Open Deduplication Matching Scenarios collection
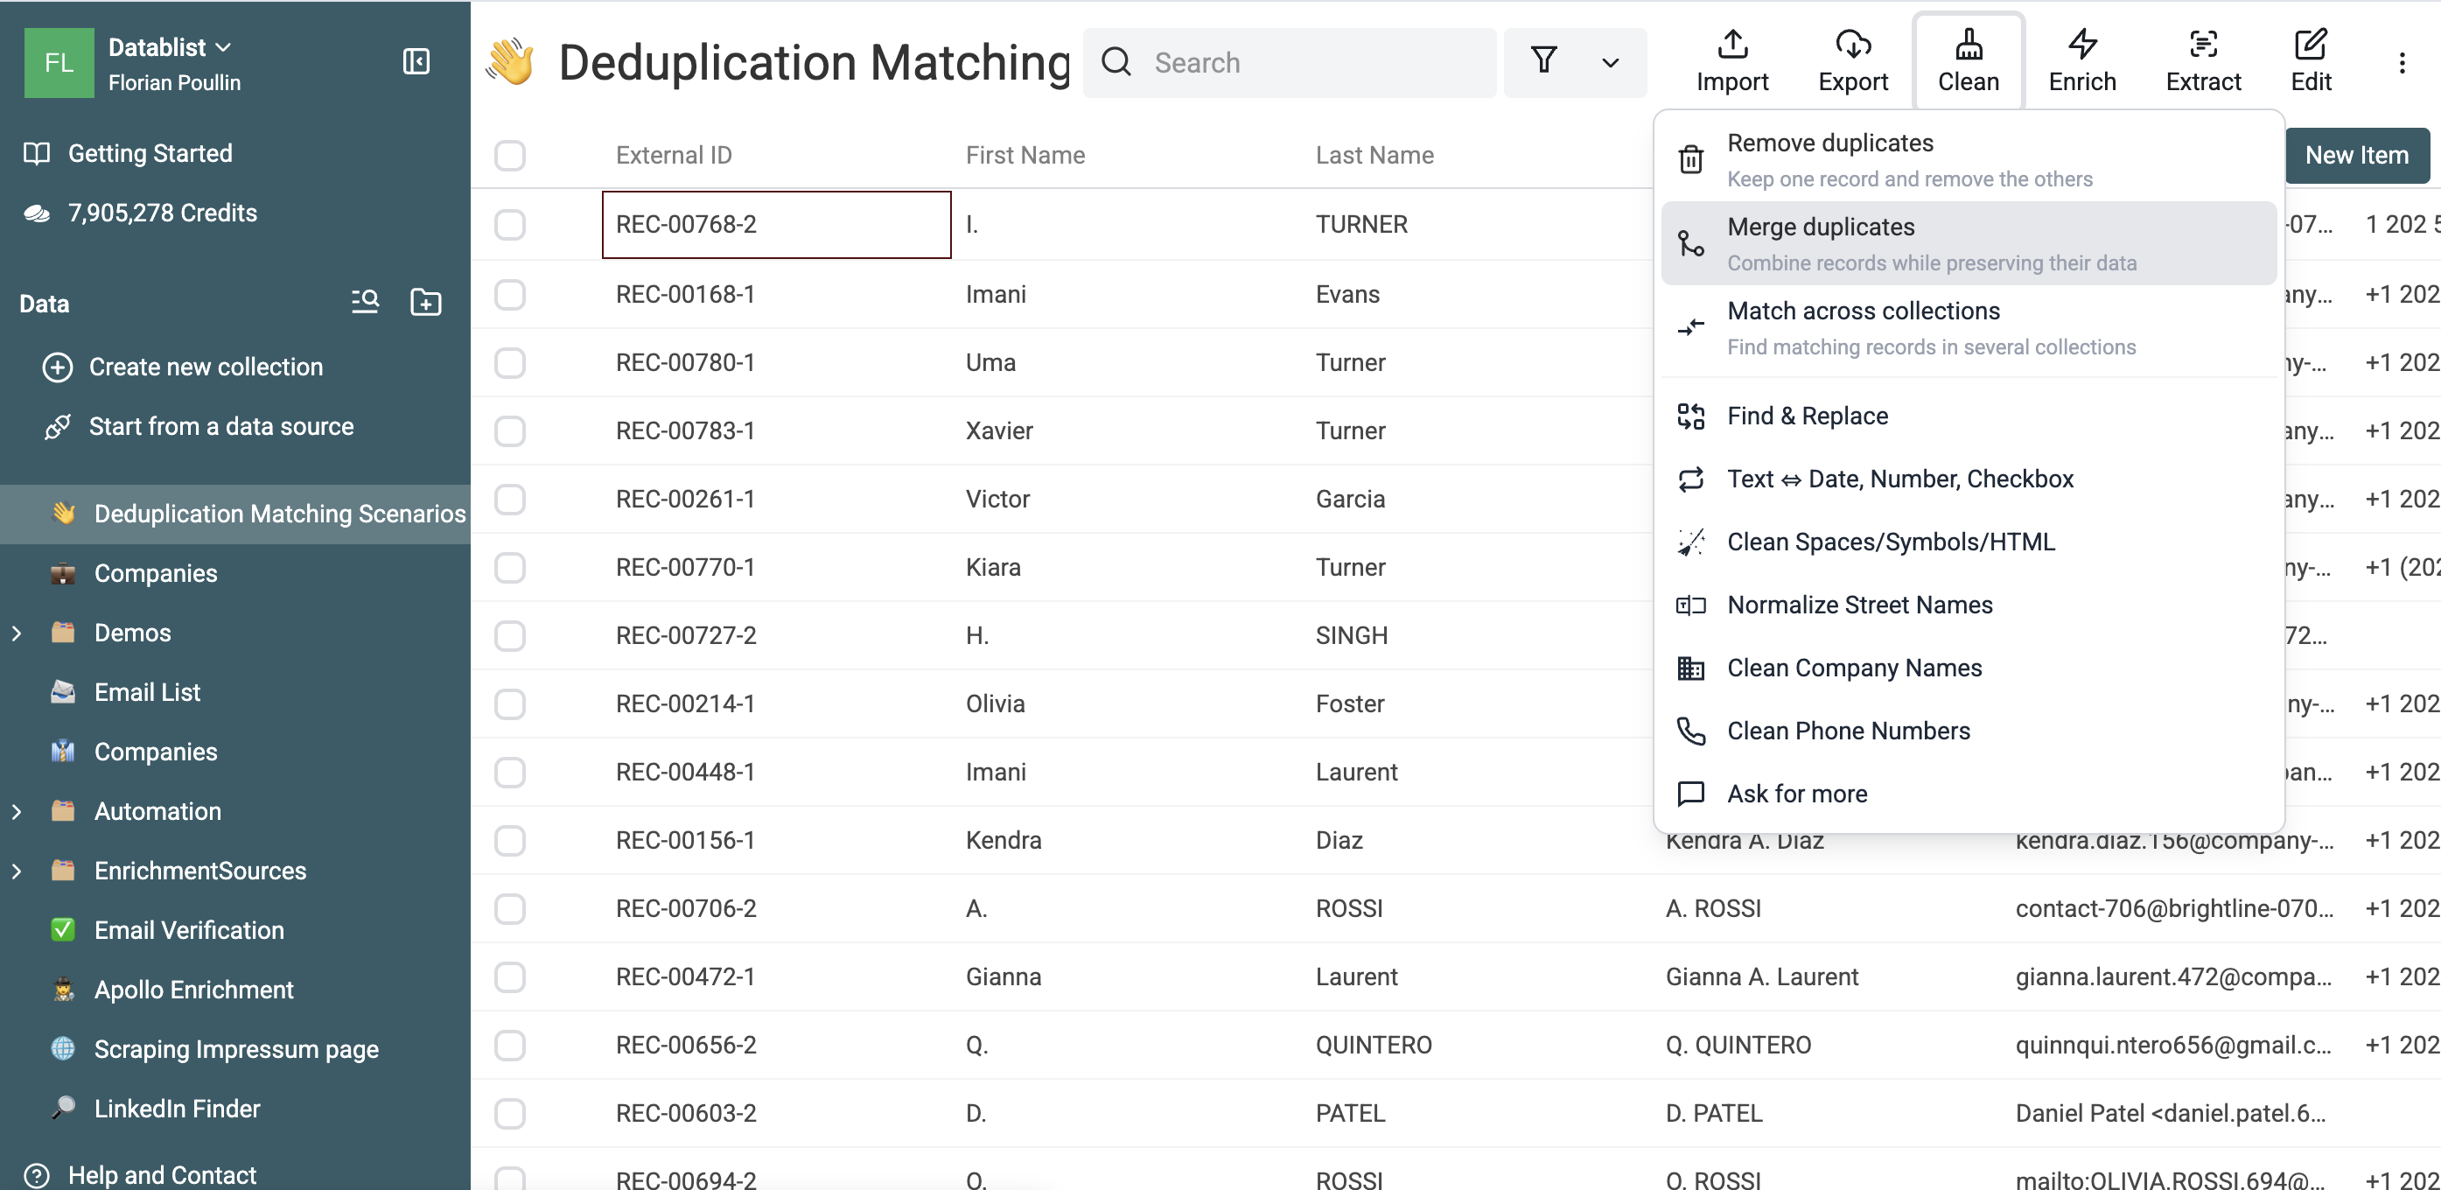The width and height of the screenshot is (2441, 1190). click(235, 514)
